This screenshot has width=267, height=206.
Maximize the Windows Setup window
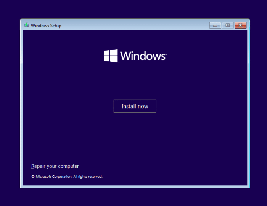point(228,26)
